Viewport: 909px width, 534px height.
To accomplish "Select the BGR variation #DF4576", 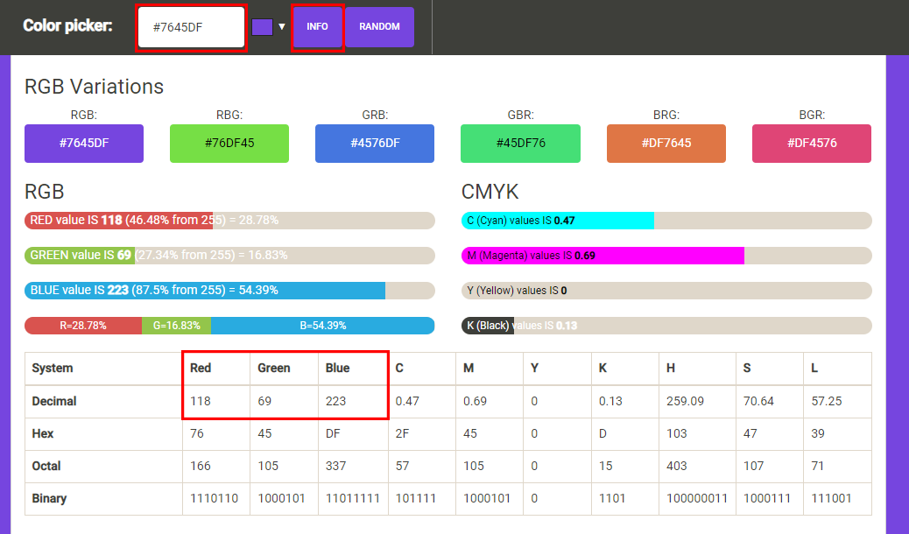I will [x=811, y=143].
